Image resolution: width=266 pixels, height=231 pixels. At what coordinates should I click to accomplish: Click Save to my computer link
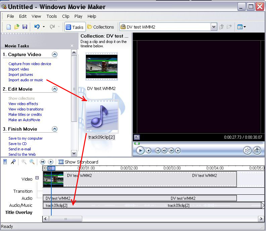point(25,138)
